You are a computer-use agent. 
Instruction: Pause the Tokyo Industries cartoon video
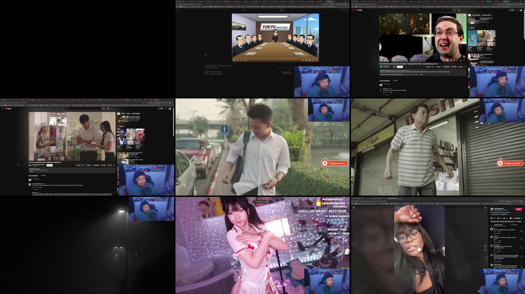tap(234, 60)
